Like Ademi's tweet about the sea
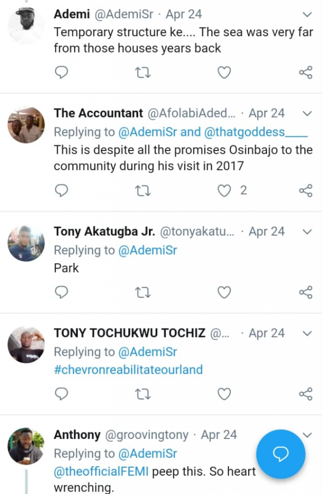The height and width of the screenshot is (494, 322). tap(224, 73)
